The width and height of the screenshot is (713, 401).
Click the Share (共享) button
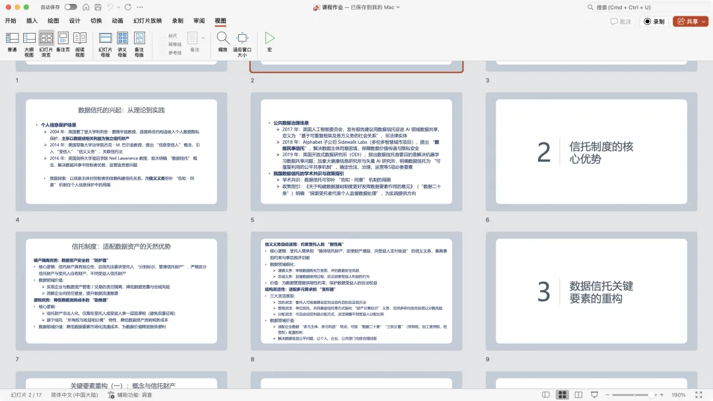(687, 21)
